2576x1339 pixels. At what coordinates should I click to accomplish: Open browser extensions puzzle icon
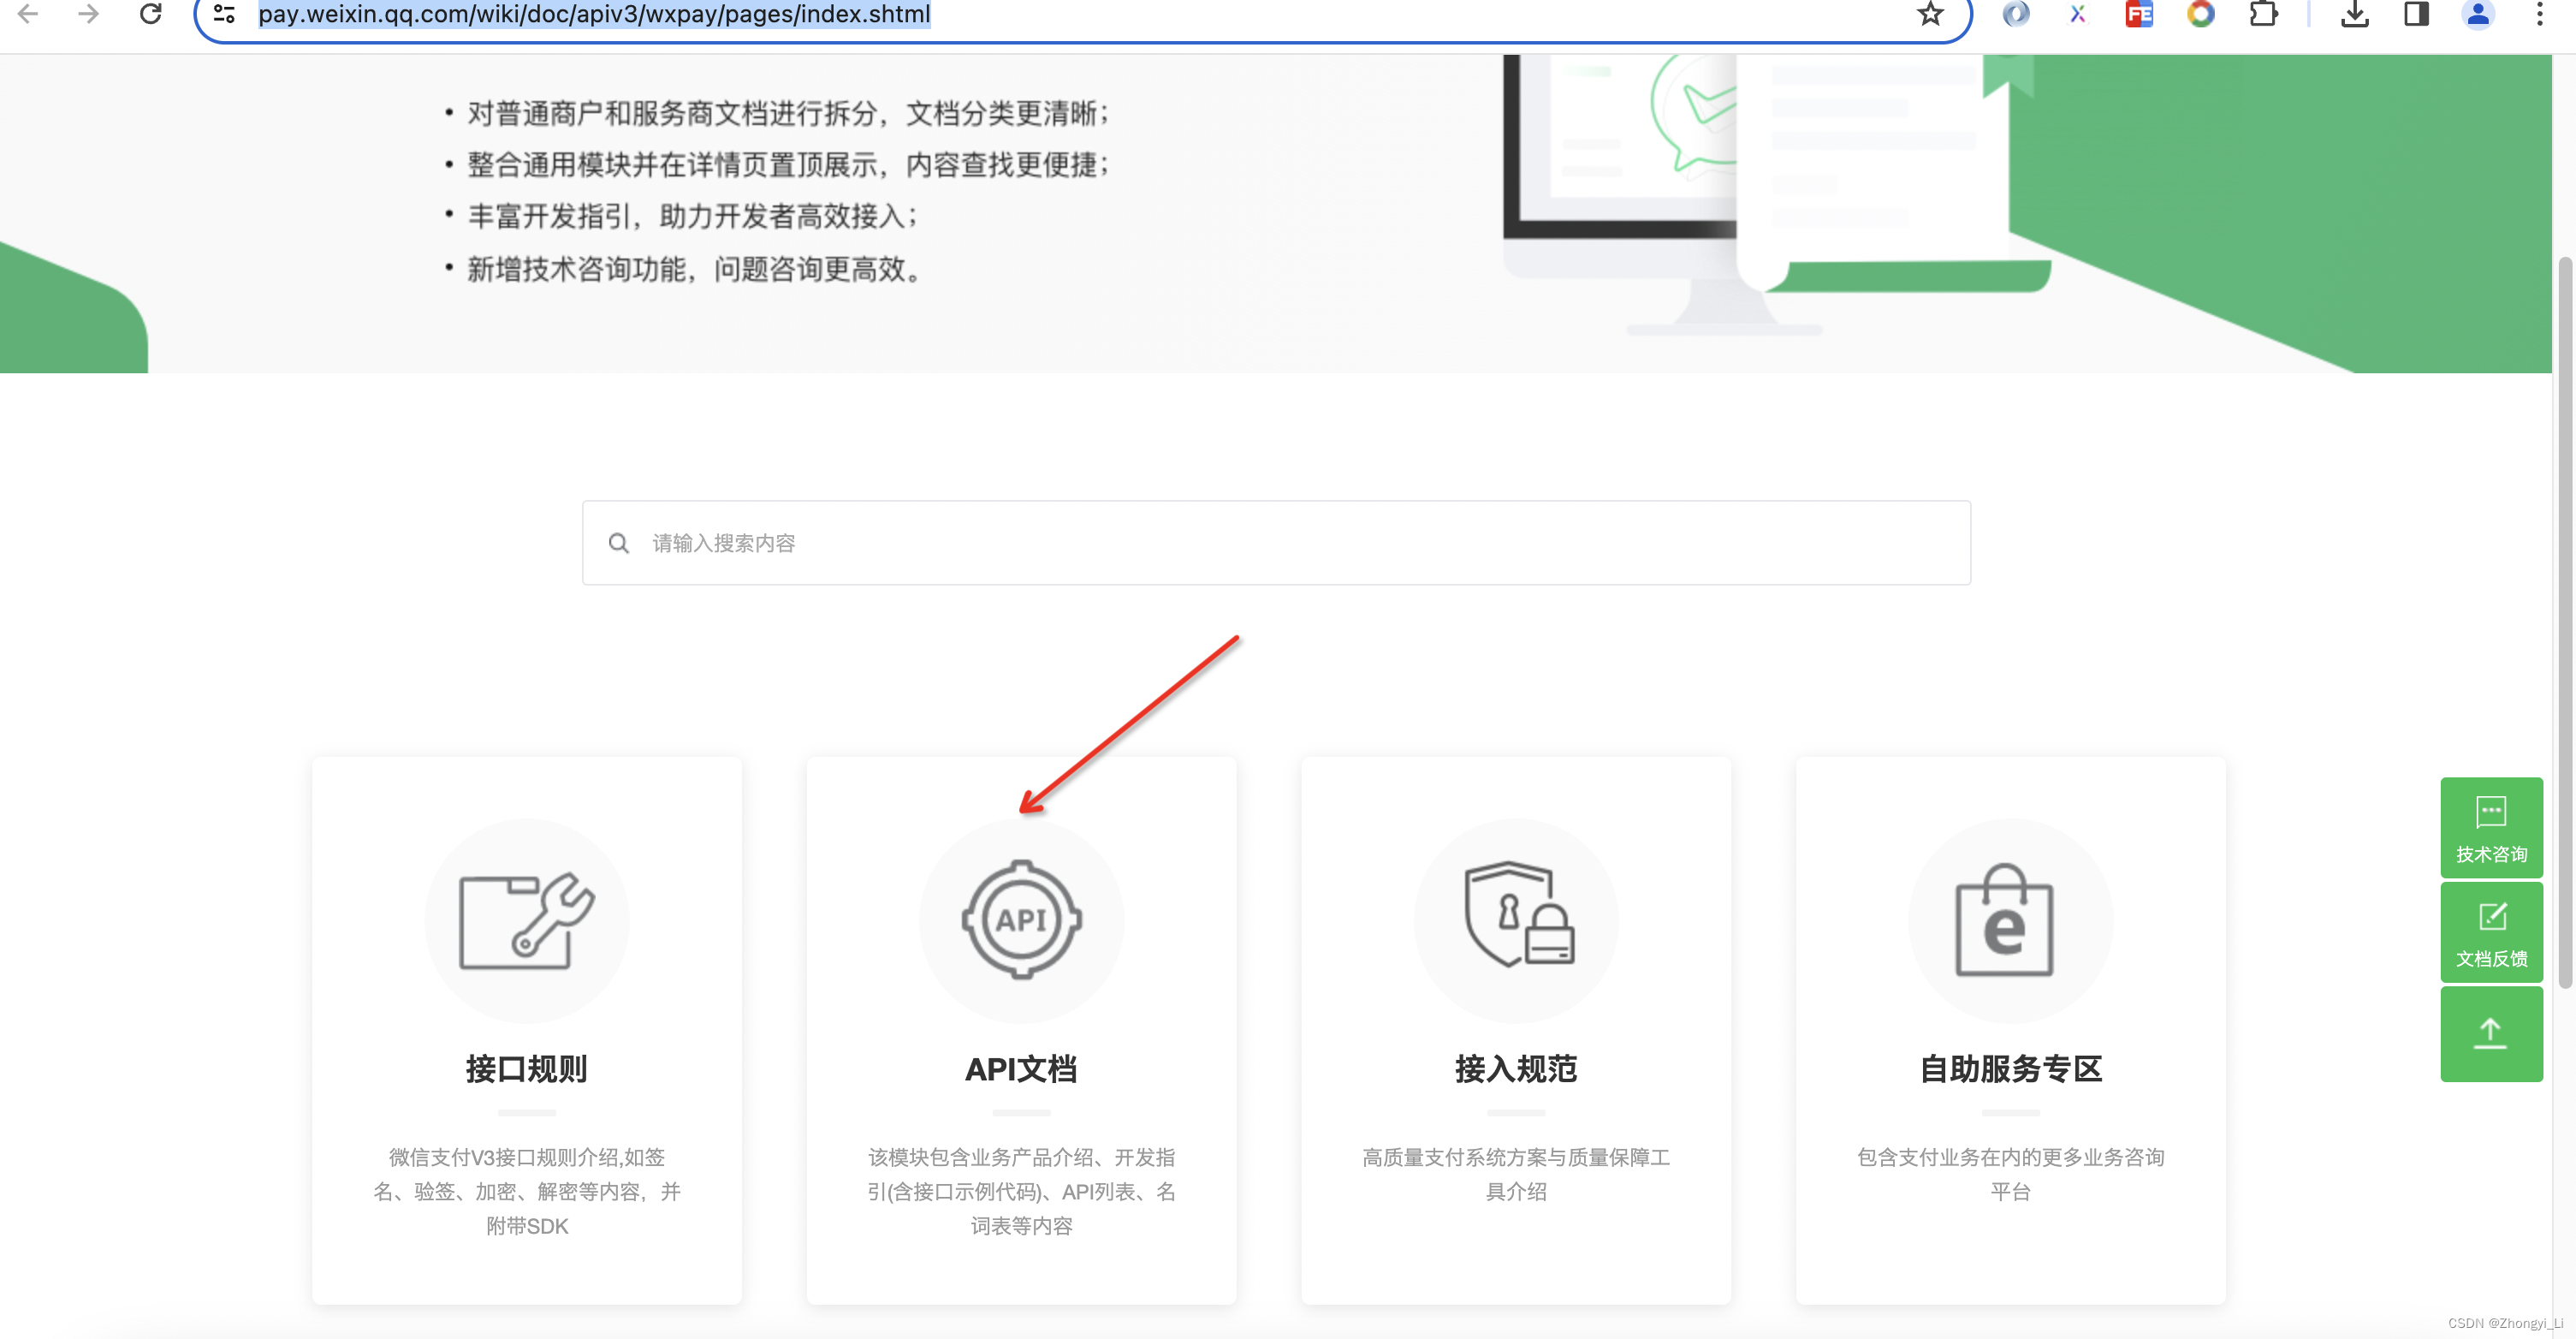point(2262,14)
